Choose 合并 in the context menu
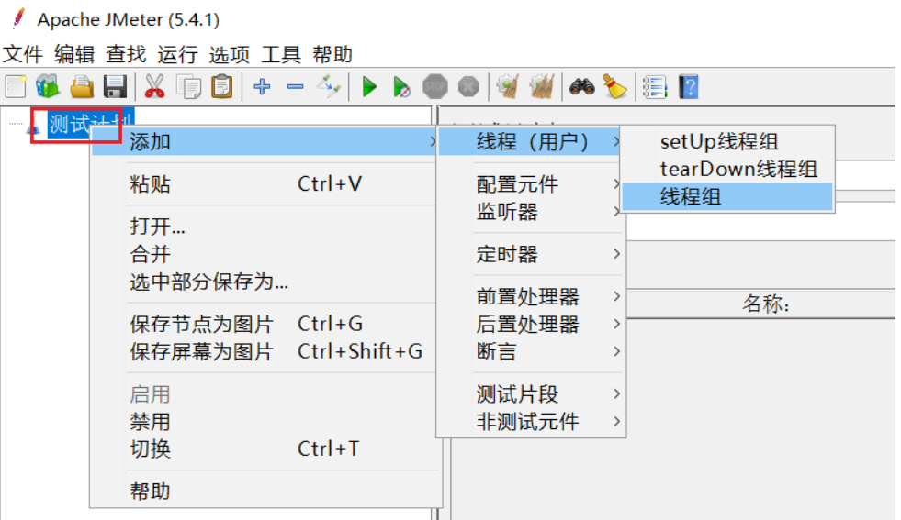Image resolution: width=901 pixels, height=520 pixels. (x=265, y=254)
